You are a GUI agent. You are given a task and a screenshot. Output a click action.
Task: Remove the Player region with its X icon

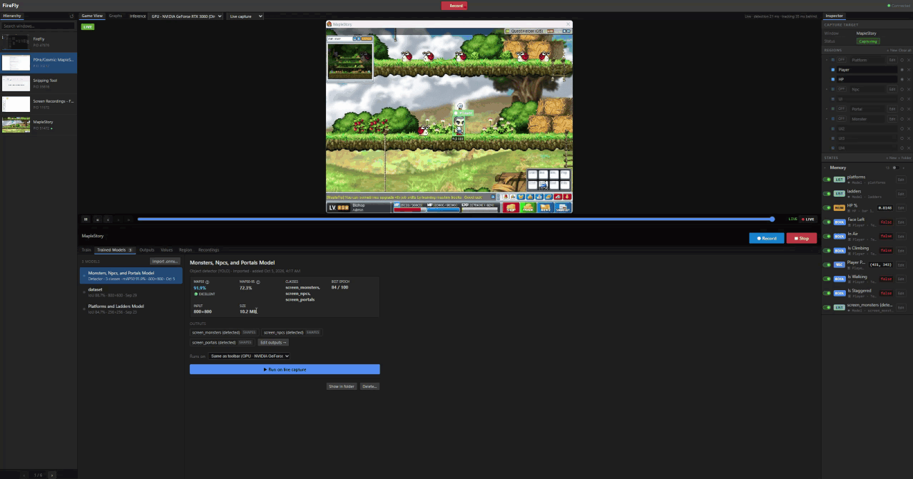point(909,70)
